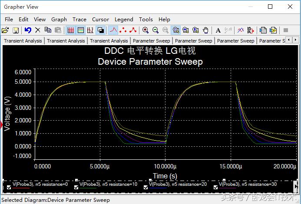Close the Grapher View window

click(x=290, y=7)
